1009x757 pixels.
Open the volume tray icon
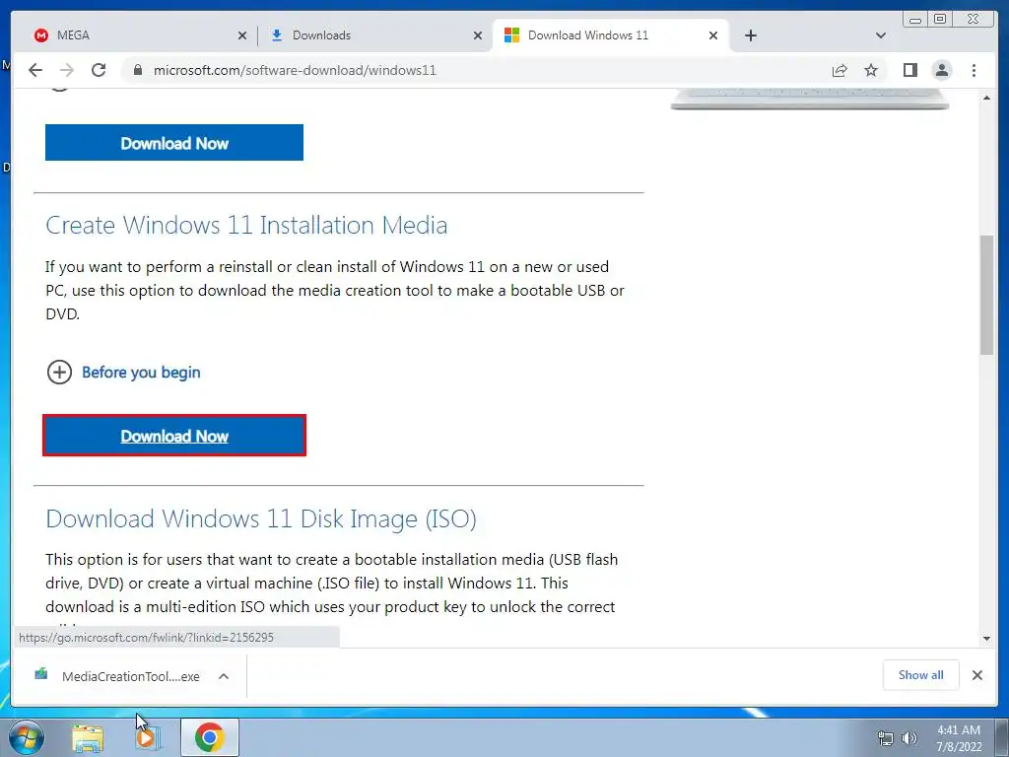click(909, 738)
